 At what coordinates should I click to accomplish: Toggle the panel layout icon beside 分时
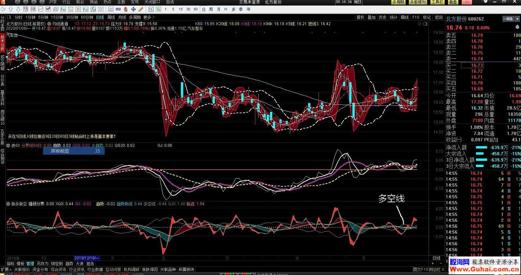[9, 17]
